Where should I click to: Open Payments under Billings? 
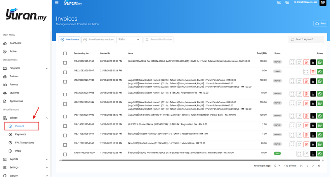[20, 134]
